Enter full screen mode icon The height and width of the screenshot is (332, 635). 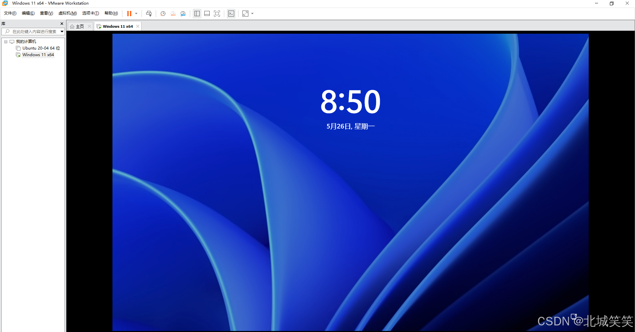[217, 14]
